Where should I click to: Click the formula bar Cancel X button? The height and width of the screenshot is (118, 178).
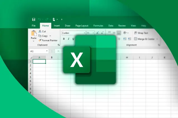tap(58, 51)
